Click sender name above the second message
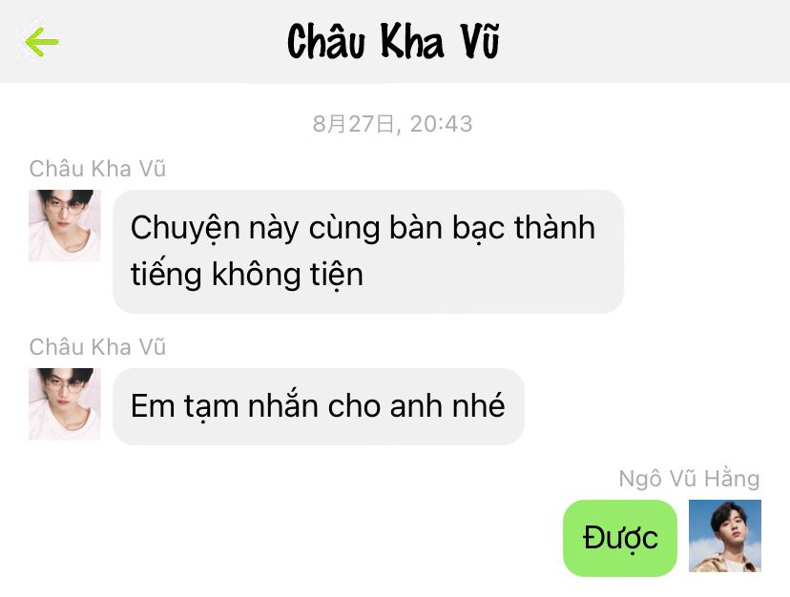The width and height of the screenshot is (790, 597). tap(97, 347)
